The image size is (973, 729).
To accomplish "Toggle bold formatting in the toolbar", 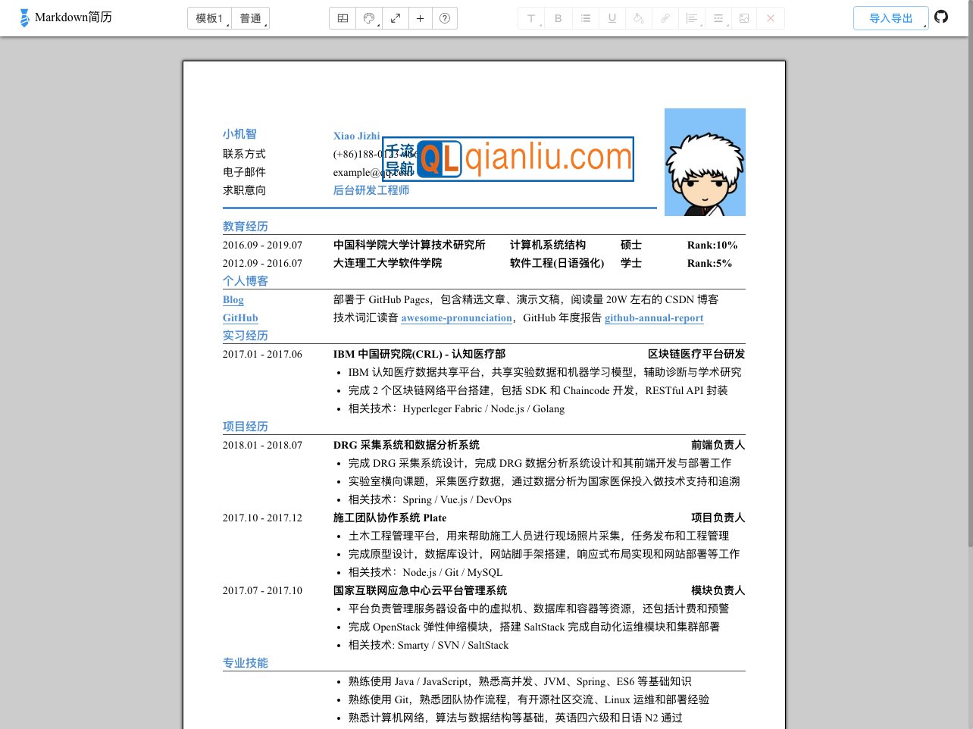I will (558, 17).
